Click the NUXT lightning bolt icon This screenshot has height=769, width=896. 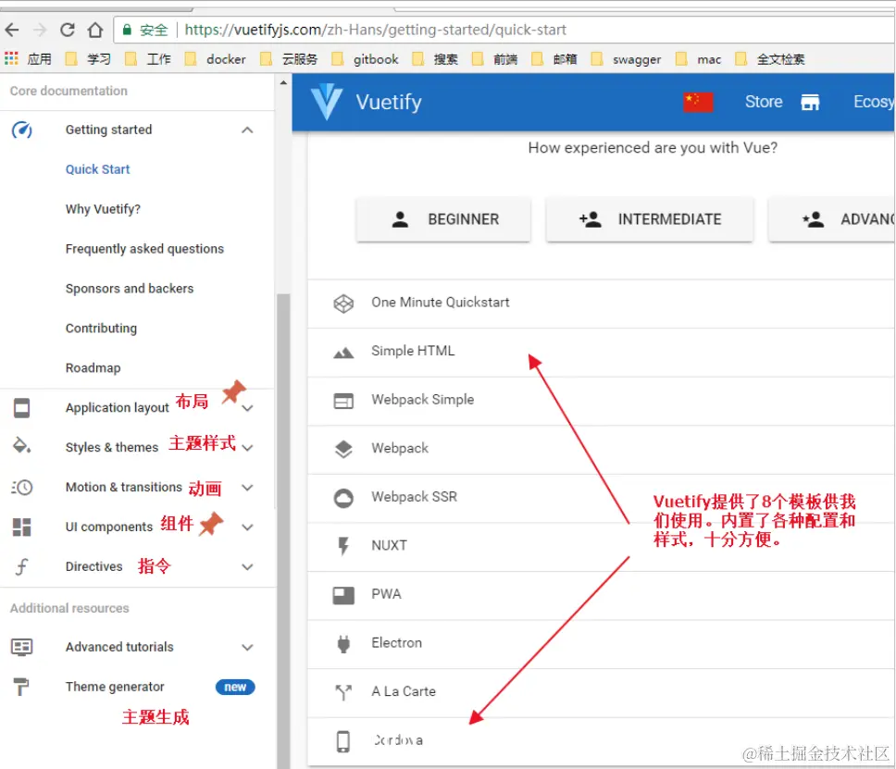pyautogui.click(x=343, y=546)
